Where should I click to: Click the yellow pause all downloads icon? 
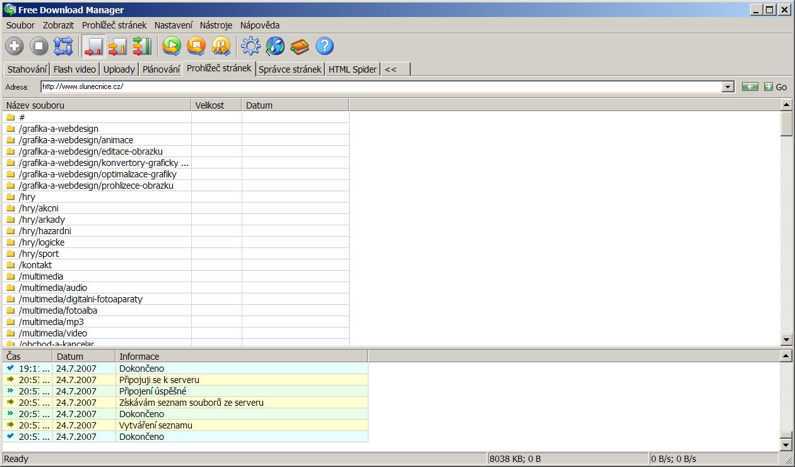pyautogui.click(x=221, y=46)
